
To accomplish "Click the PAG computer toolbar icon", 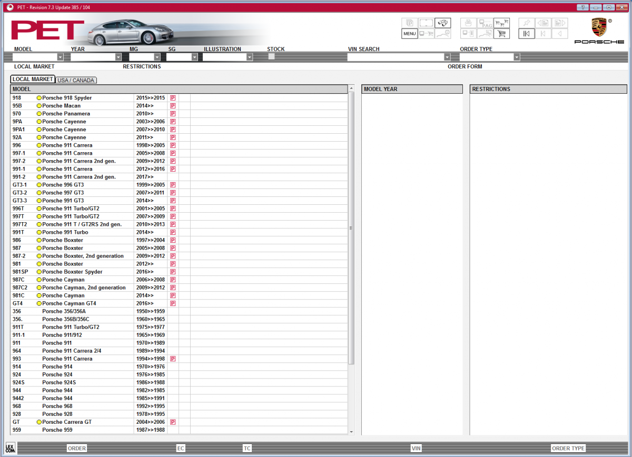I will [485, 23].
